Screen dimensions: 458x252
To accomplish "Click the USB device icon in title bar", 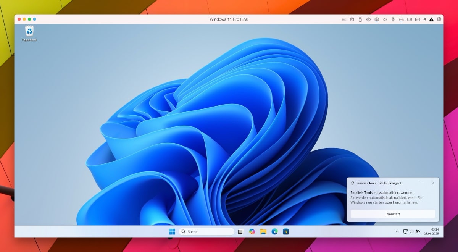I will tap(360, 19).
